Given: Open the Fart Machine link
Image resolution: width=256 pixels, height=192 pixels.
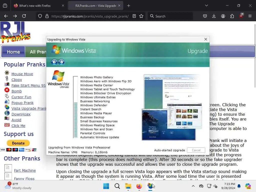Looking at the screenshot, I should point(25,170).
